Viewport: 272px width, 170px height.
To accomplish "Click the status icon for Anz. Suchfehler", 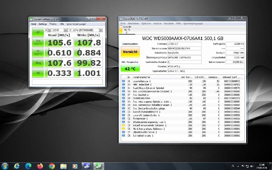I will click(123, 95).
